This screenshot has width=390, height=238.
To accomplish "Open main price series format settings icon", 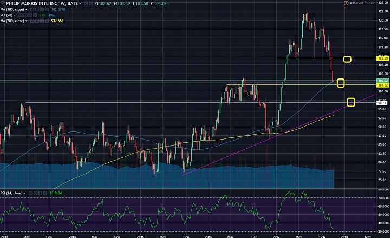I will (x=91, y=4).
